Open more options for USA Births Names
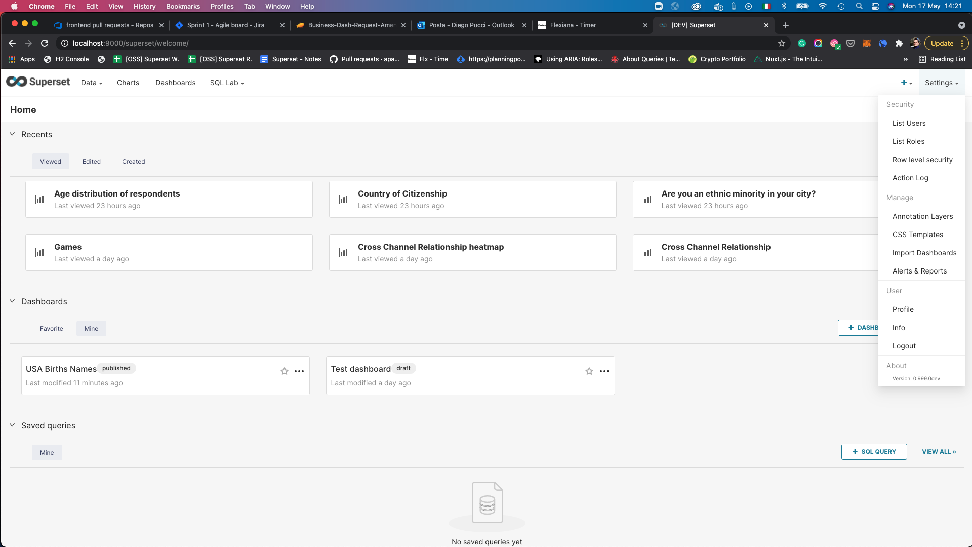This screenshot has width=972, height=547. 299,371
